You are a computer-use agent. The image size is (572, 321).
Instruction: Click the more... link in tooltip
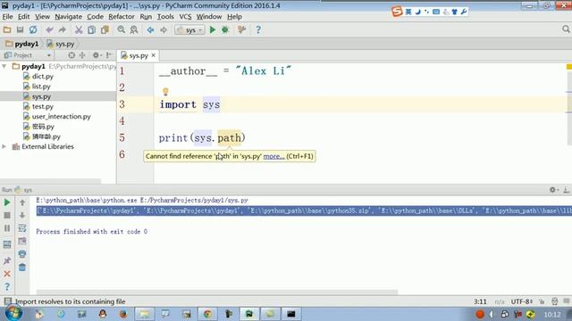273,156
